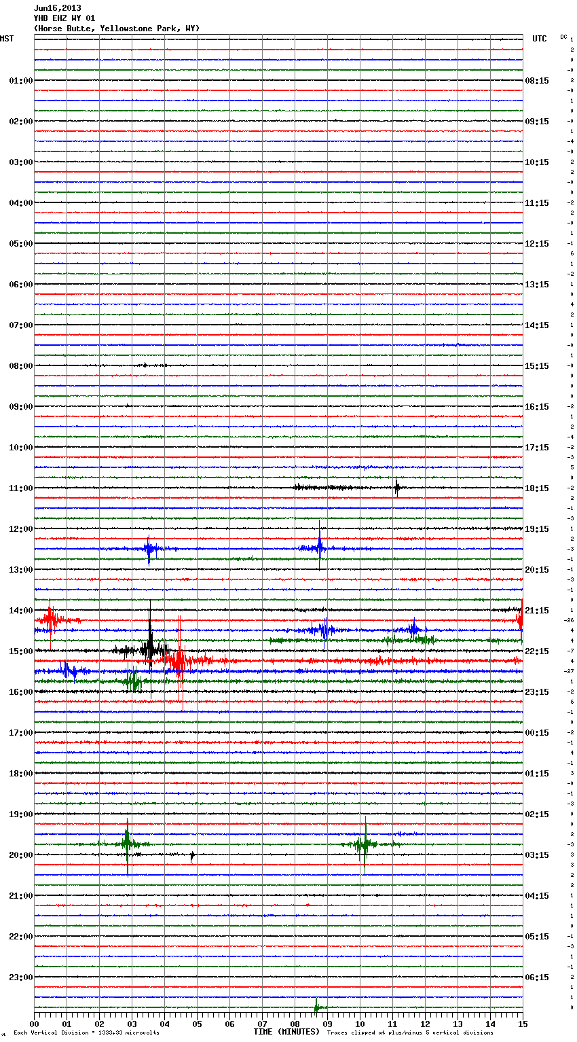The width and height of the screenshot is (577, 1042).
Task: Click the '03:15' UTC time label
Action: click(x=537, y=855)
